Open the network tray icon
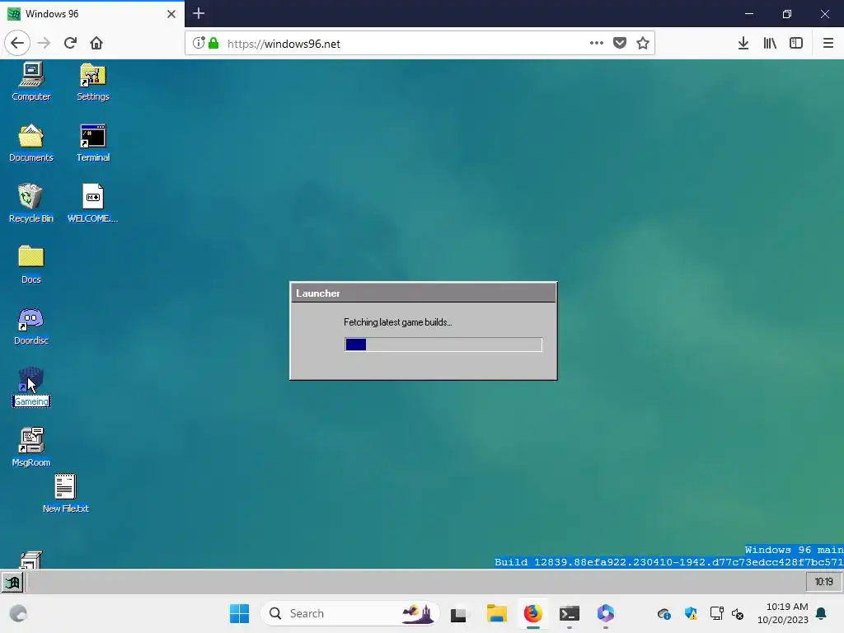Screen dimensions: 844x633 [x=717, y=613]
